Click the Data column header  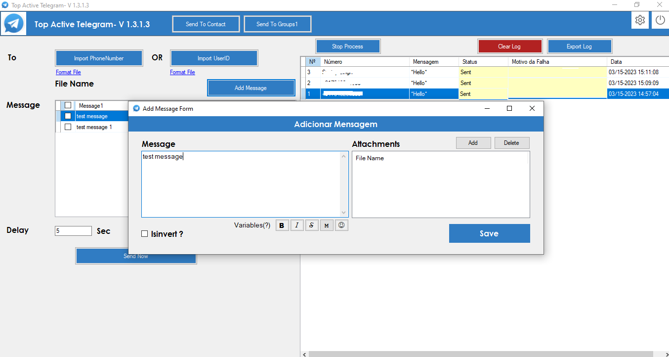(638, 62)
